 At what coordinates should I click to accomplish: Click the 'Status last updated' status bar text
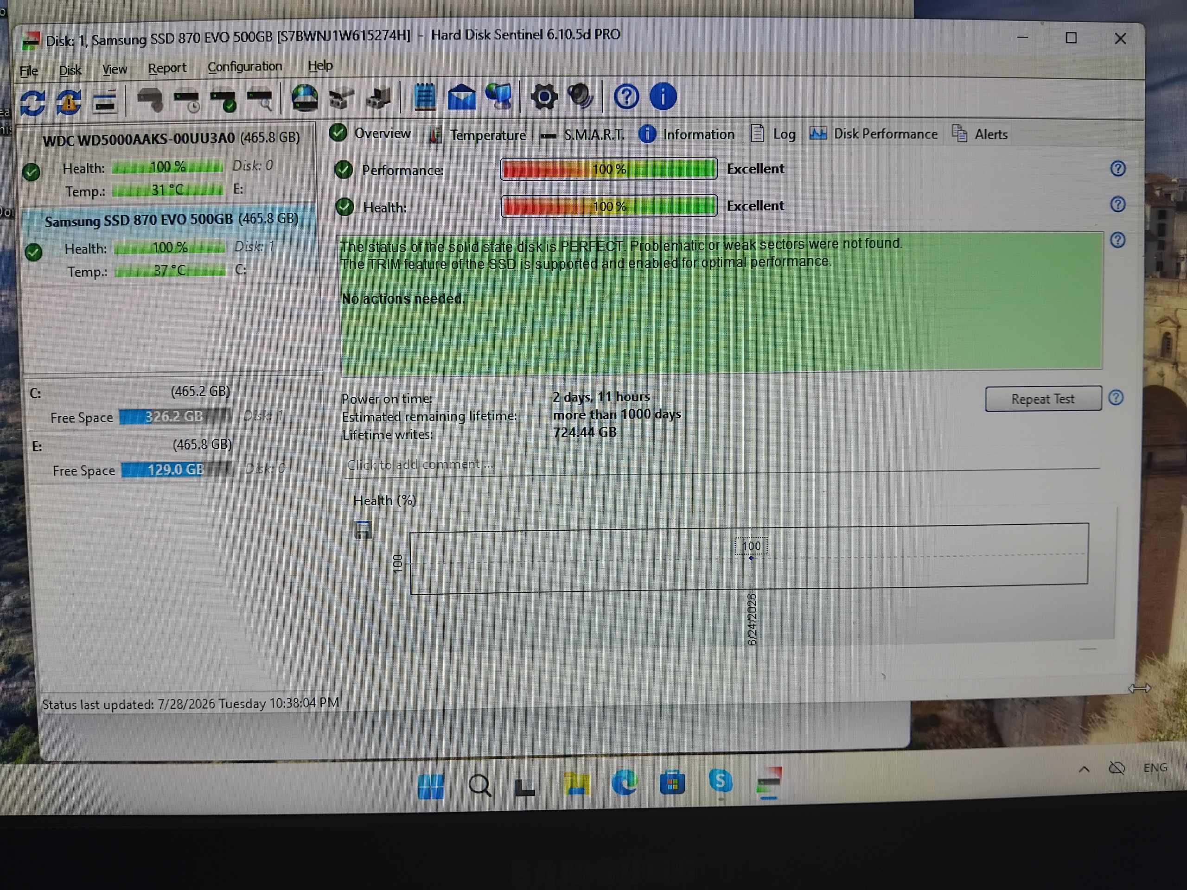[x=191, y=703]
